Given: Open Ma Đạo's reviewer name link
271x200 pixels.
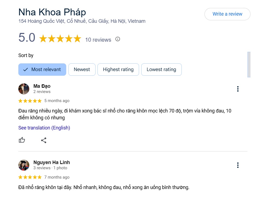Looking at the screenshot, I should (x=42, y=86).
